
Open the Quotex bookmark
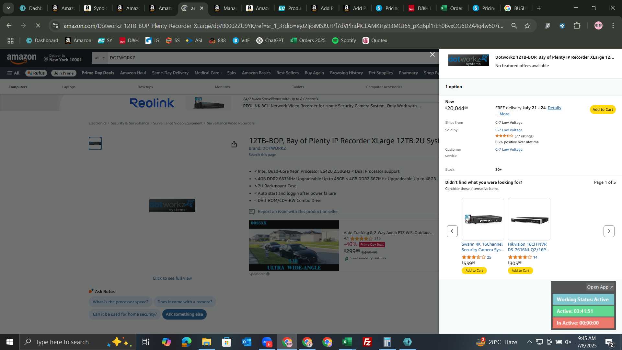tap(375, 41)
